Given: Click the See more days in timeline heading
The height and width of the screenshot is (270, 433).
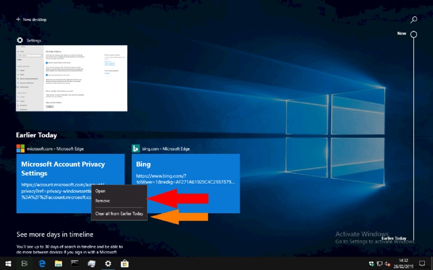Looking at the screenshot, I should pyautogui.click(x=55, y=234).
